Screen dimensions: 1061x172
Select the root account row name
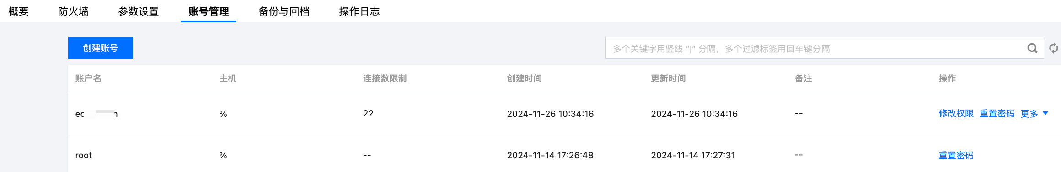[x=84, y=156]
